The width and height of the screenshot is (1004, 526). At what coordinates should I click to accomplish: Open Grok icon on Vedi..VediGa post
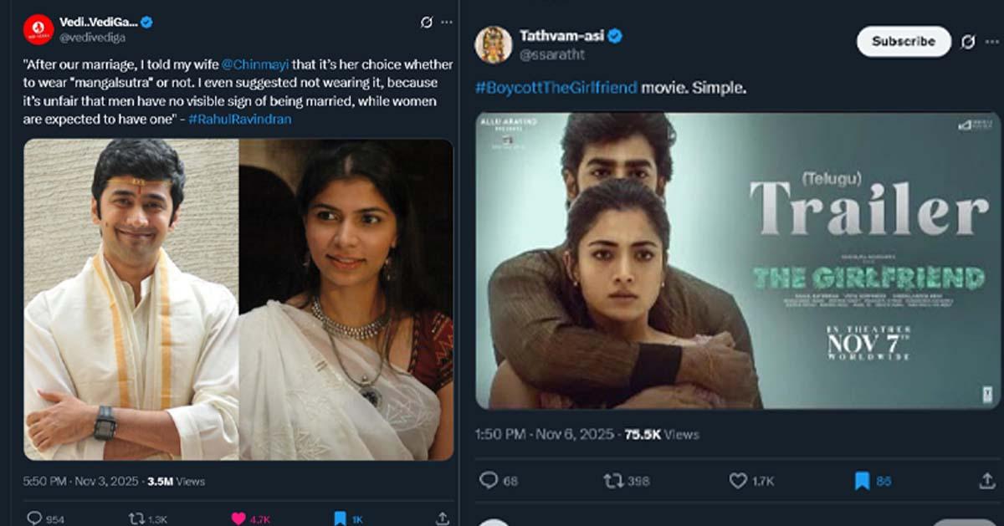click(427, 23)
